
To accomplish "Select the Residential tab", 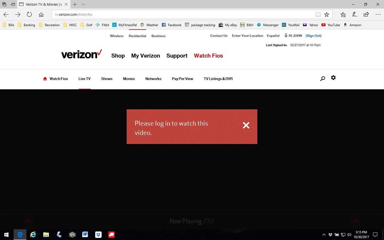I will [137, 36].
